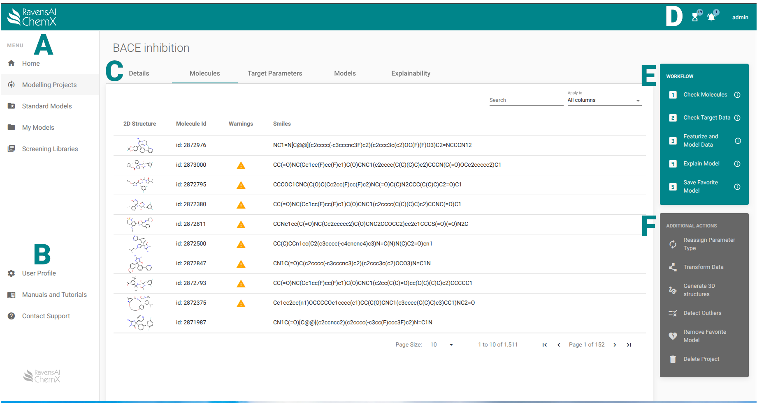The width and height of the screenshot is (757, 404).
Task: Jump to first page arrow
Action: tap(545, 345)
